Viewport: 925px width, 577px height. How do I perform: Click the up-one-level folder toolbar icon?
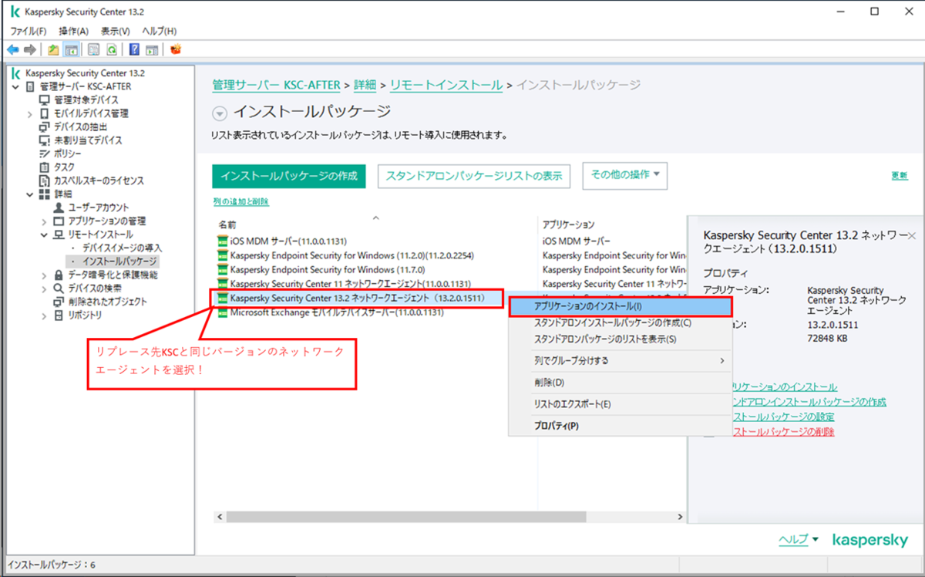click(x=53, y=49)
